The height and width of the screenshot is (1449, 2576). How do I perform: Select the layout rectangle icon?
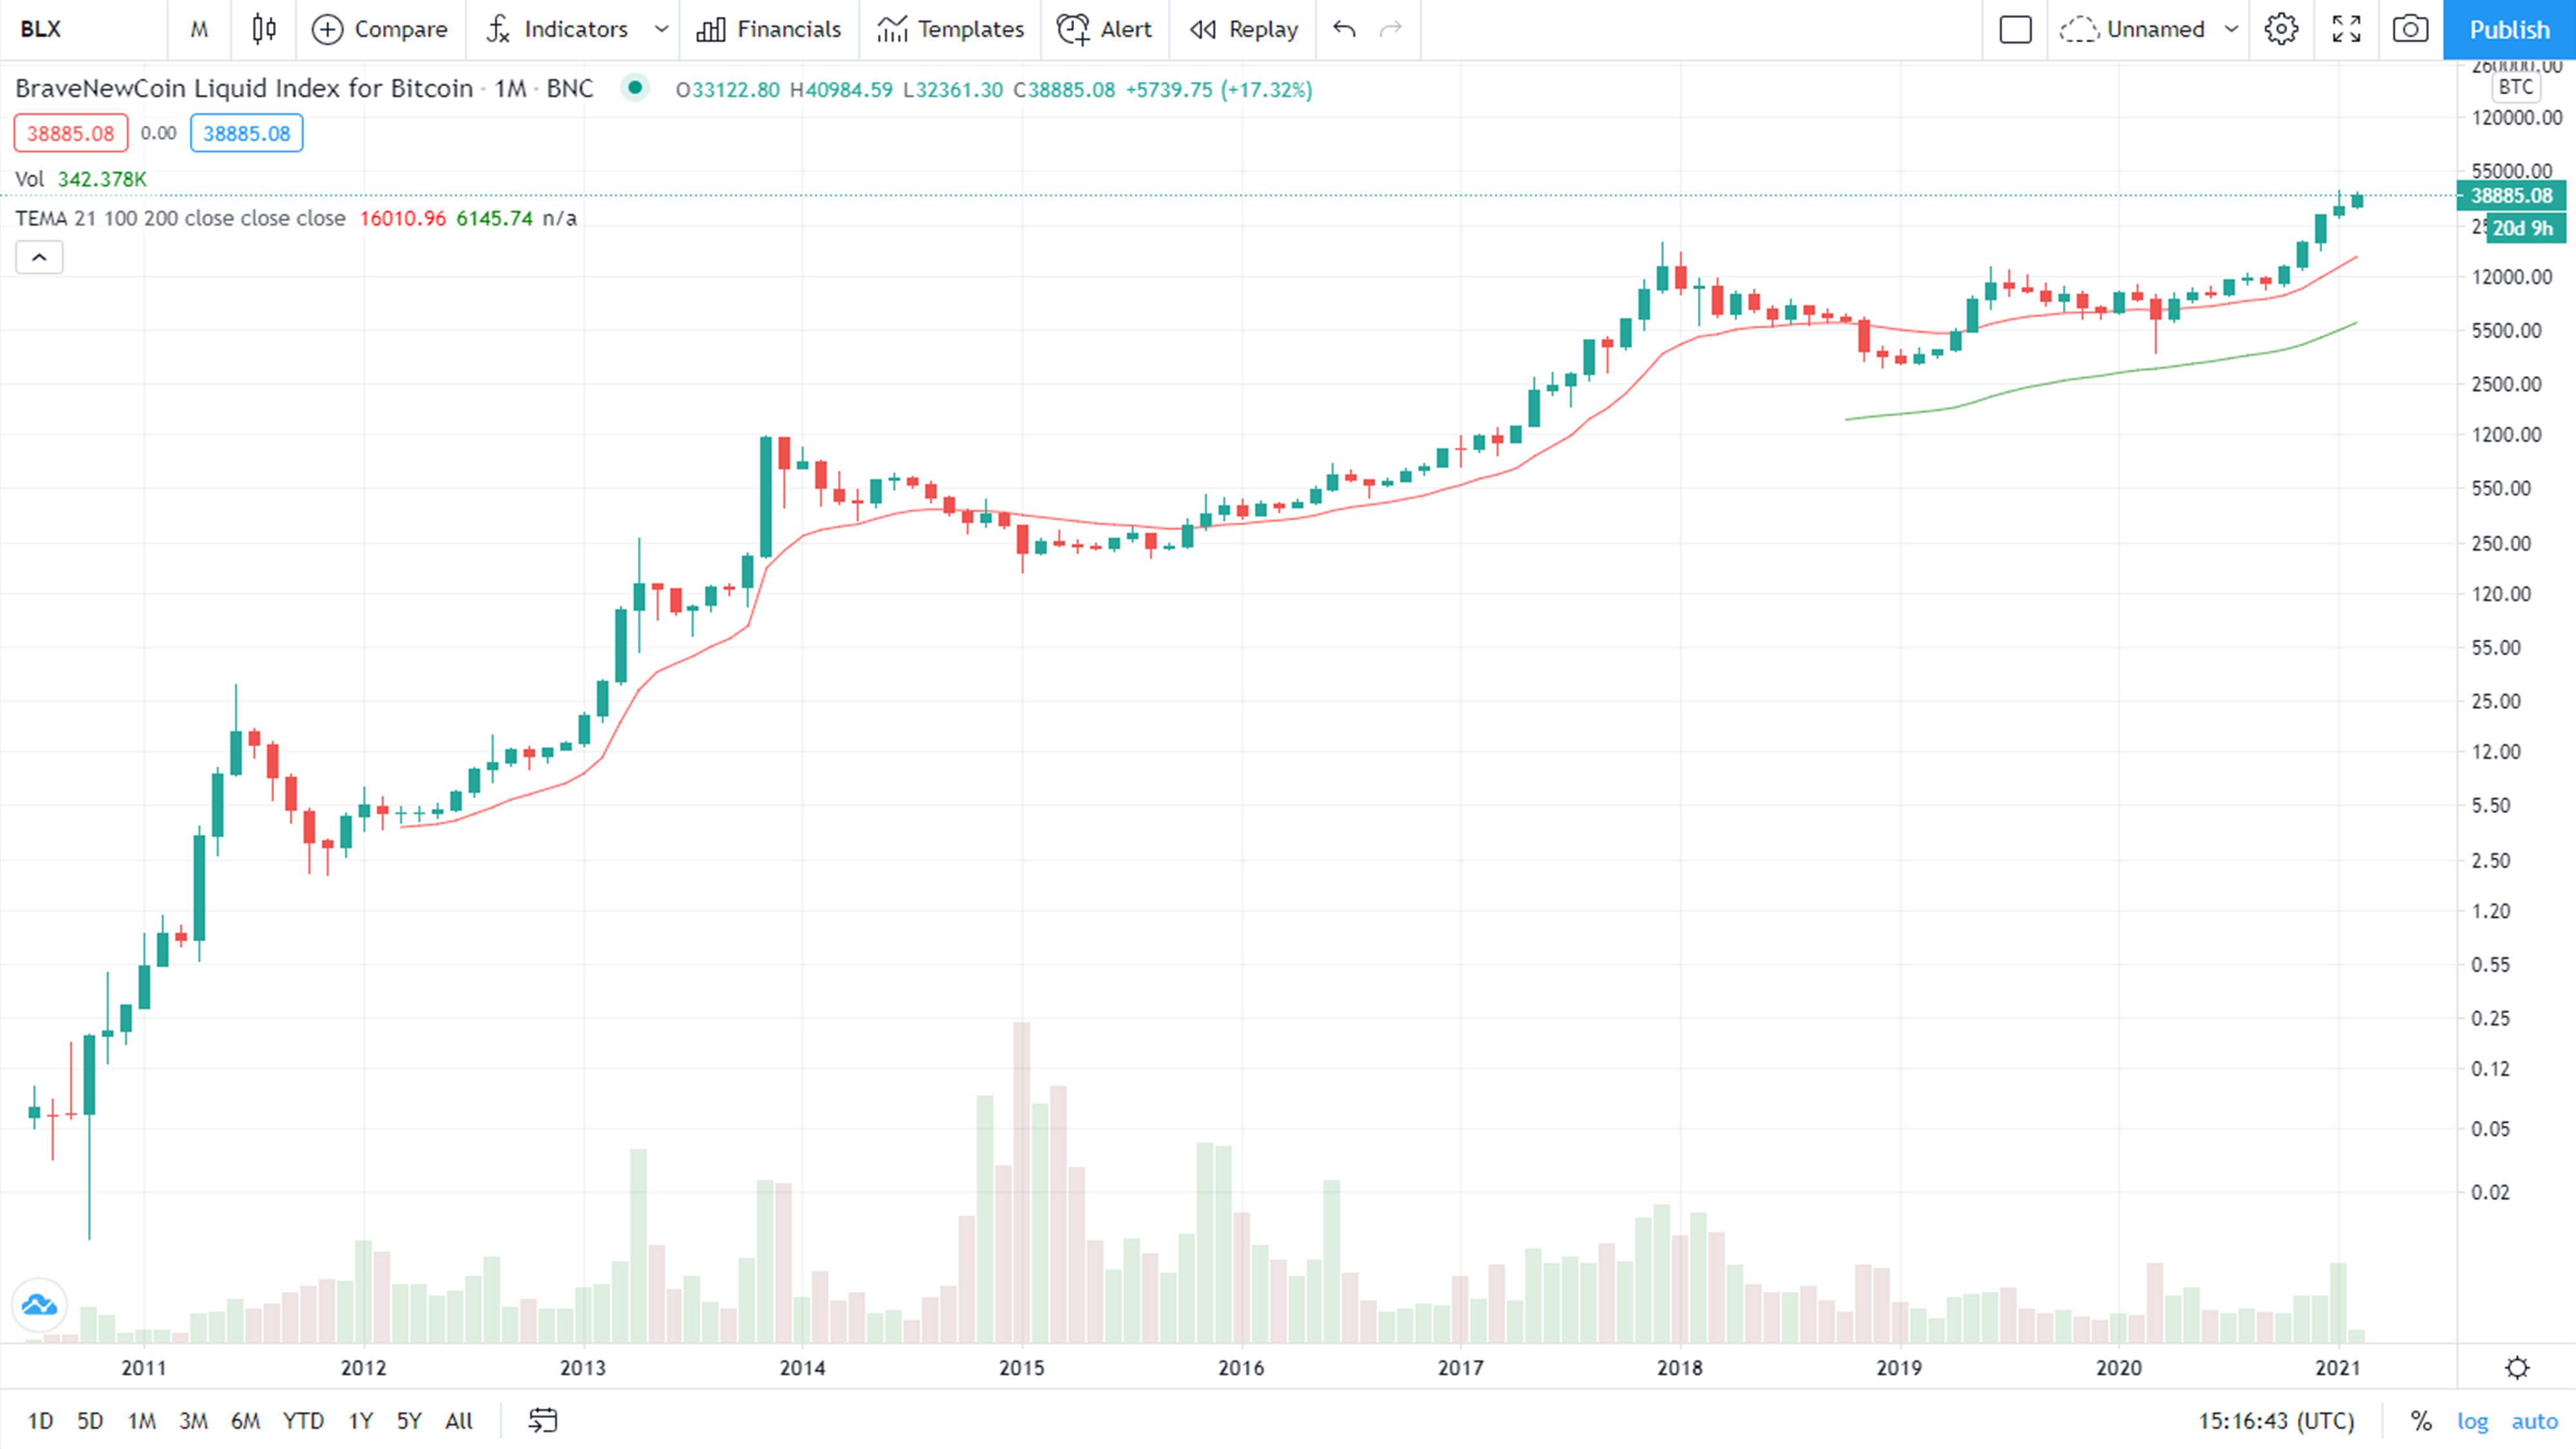point(2015,29)
